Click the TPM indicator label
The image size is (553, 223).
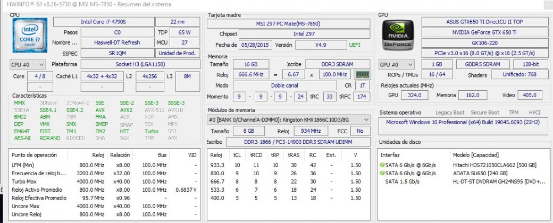click(x=514, y=113)
